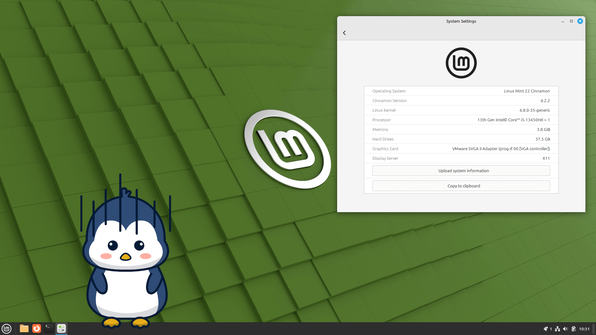Click the Linux Mint logo in System Settings
The image size is (596, 335).
click(x=461, y=63)
